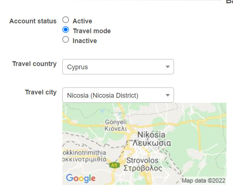Open the Travel country dropdown showing Cyprus
This screenshot has height=191, width=233.
118,67
